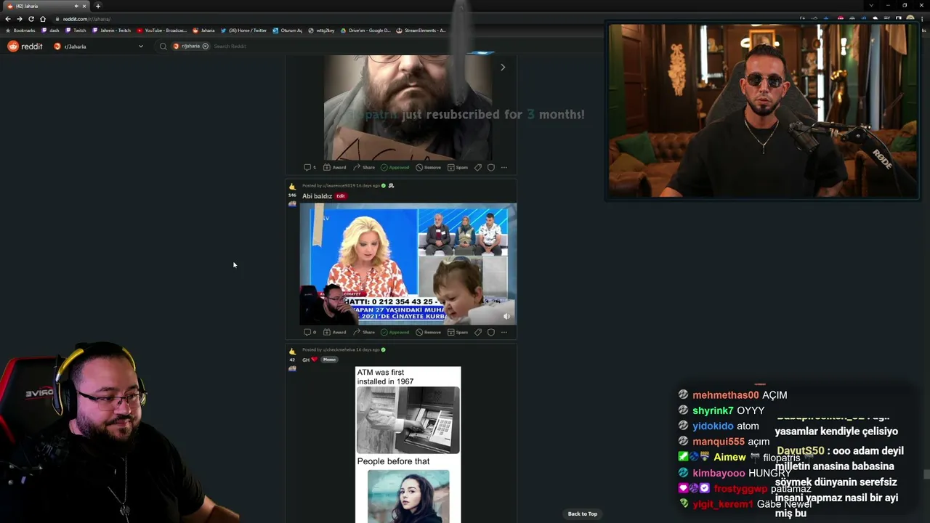Open the StreamElements bookmark

421,31
